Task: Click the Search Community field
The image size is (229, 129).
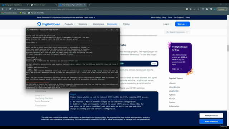Action: coord(177,32)
